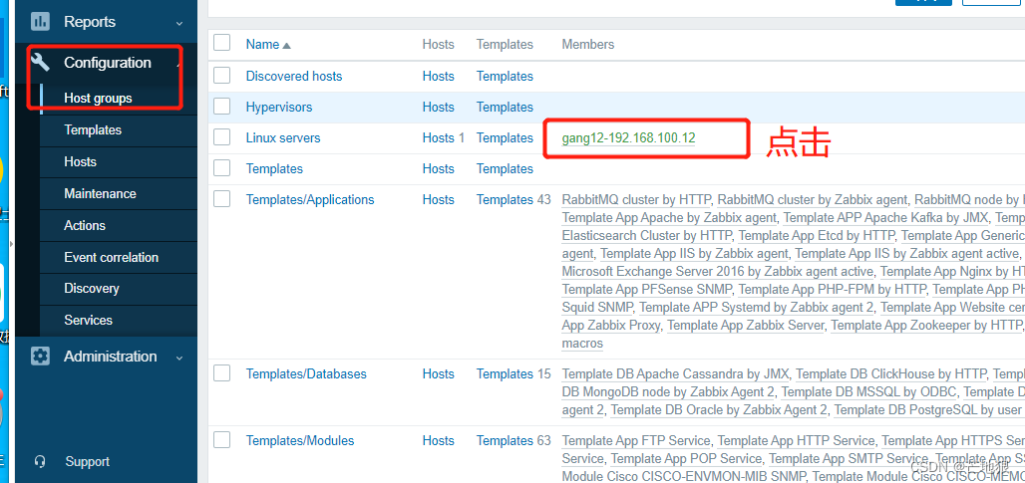Open Actions in sidebar

pos(85,225)
